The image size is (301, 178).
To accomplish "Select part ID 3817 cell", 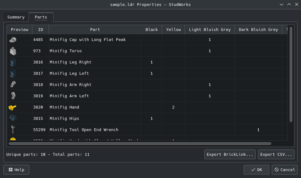I will tap(40, 74).
